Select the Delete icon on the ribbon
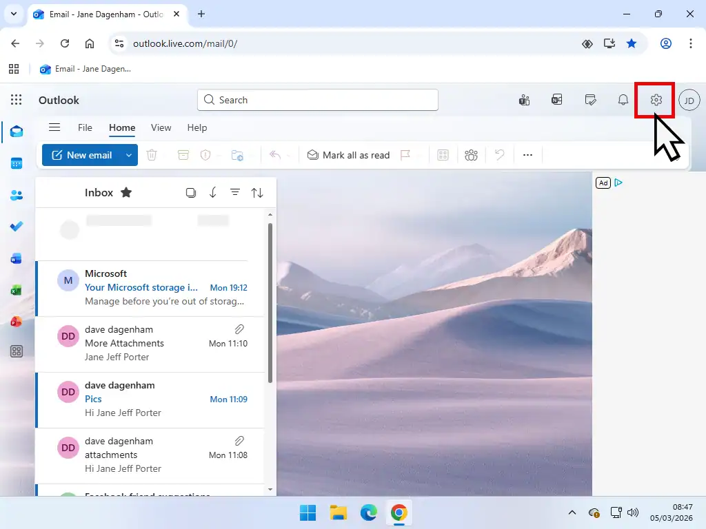This screenshot has height=529, width=706. [152, 155]
